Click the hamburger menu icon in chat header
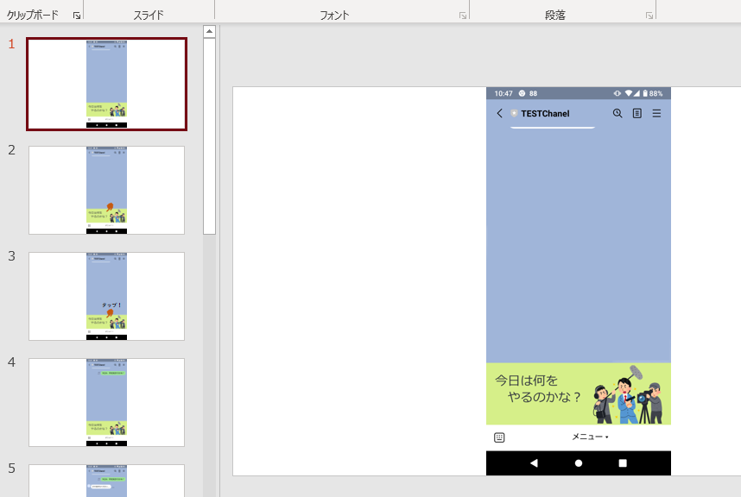741x497 pixels. (x=656, y=113)
